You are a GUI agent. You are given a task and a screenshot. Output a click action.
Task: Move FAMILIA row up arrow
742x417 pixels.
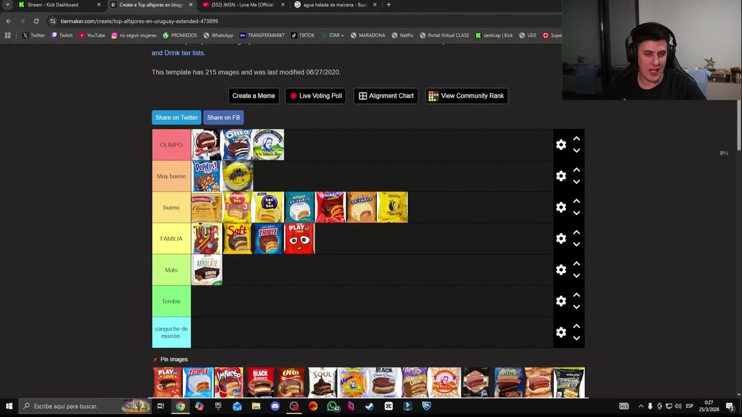tap(576, 233)
